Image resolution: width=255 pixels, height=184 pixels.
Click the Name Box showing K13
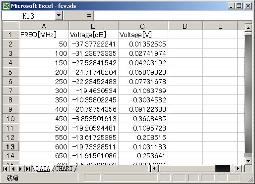tap(29, 16)
